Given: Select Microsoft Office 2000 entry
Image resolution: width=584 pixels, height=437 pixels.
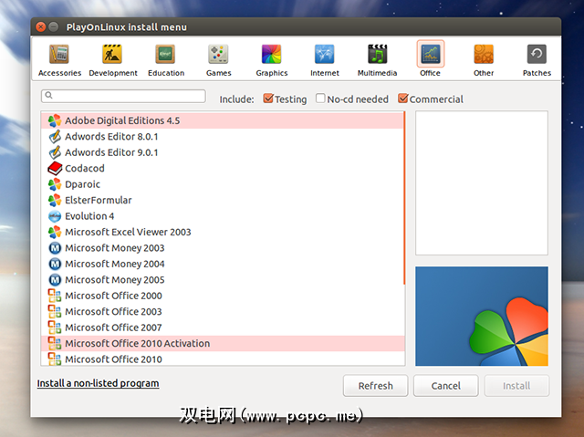Looking at the screenshot, I should pyautogui.click(x=223, y=296).
